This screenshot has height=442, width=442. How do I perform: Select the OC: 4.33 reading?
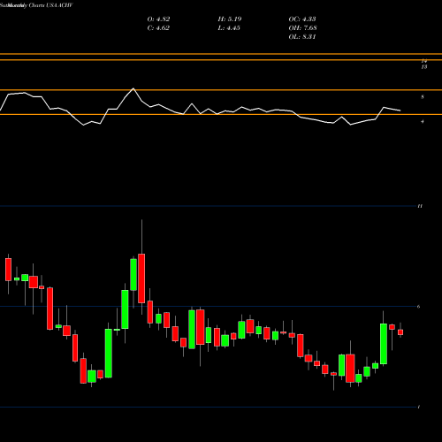(x=302, y=19)
